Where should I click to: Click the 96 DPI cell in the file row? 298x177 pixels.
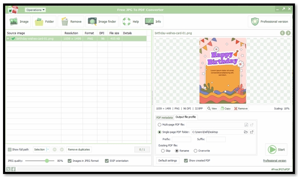point(103,39)
